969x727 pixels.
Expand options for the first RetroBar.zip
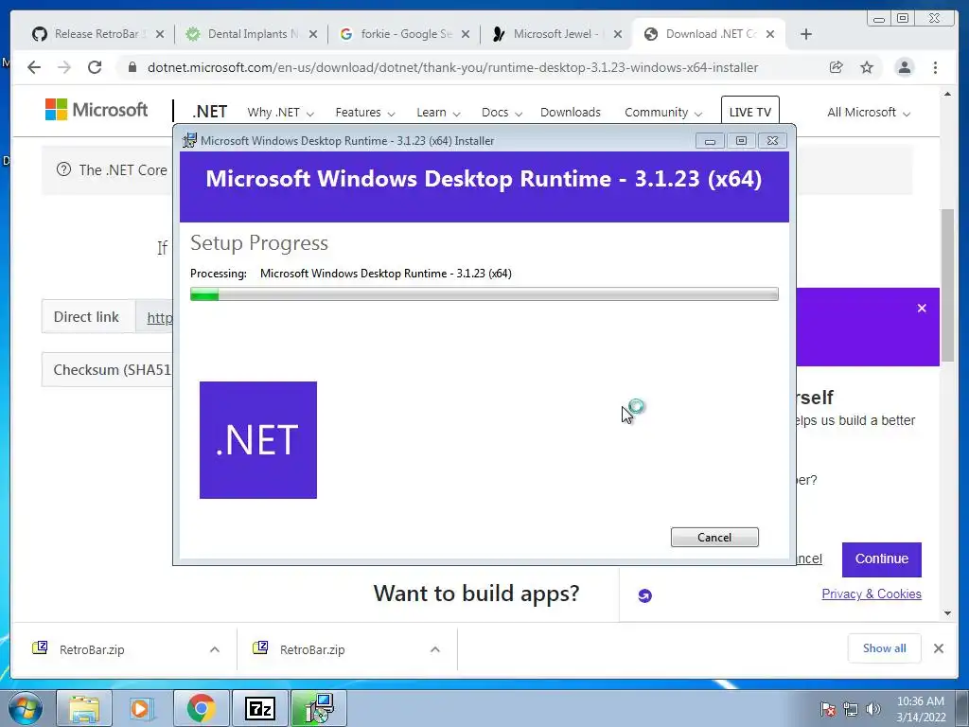[215, 649]
